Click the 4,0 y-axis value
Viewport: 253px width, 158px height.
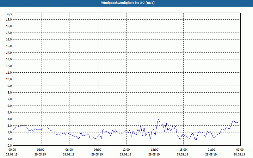tap(10, 119)
